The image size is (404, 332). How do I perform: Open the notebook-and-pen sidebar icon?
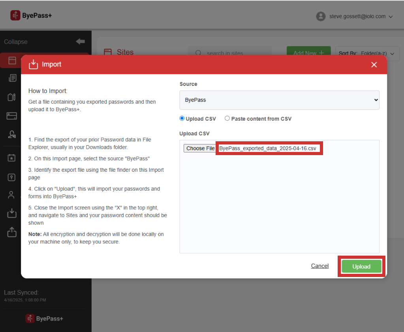[11, 97]
